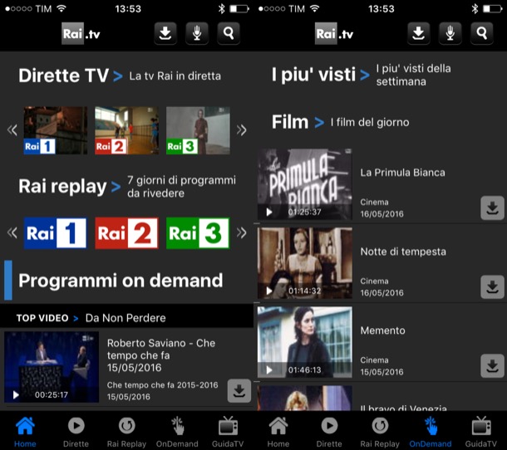This screenshot has height=450, width=507.
Task: Show previous channels in Rai replay row
Action: (12, 233)
